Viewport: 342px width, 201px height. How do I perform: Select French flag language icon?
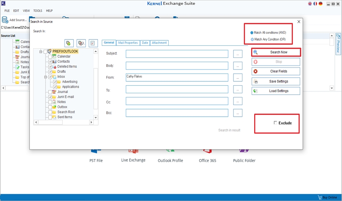315,4
